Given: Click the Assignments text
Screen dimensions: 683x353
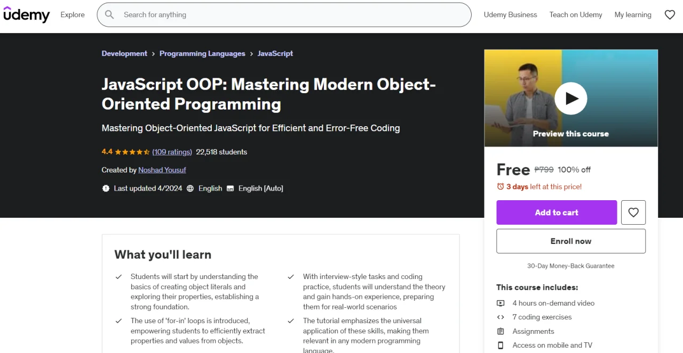Looking at the screenshot, I should [x=533, y=331].
